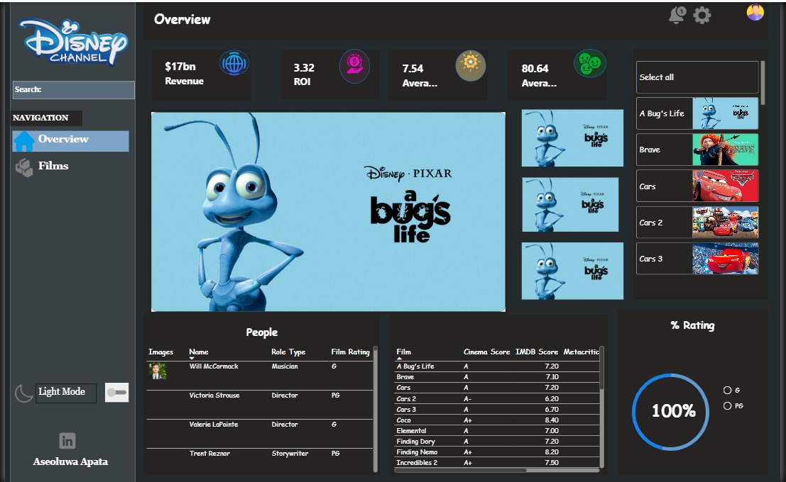Click the film table vertical scrollbar
This screenshot has height=482, width=786.
601,368
